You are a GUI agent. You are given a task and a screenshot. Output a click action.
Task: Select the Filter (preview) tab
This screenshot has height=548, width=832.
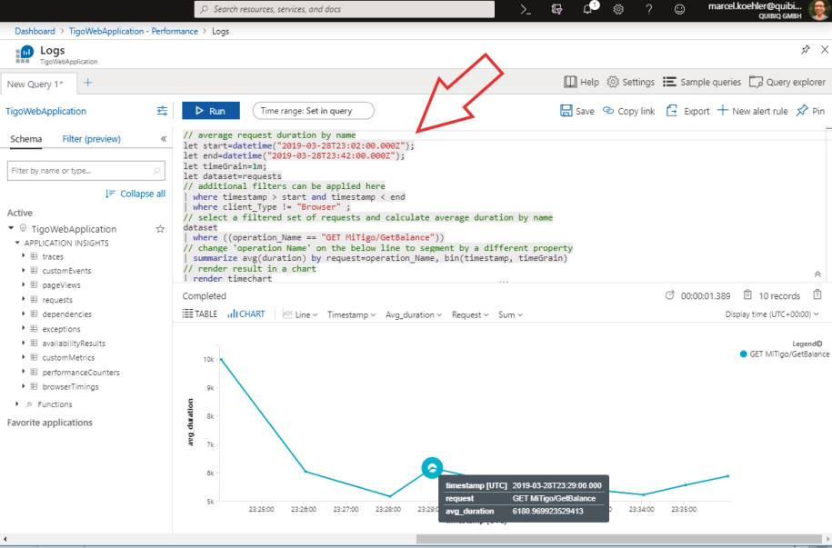(x=91, y=139)
